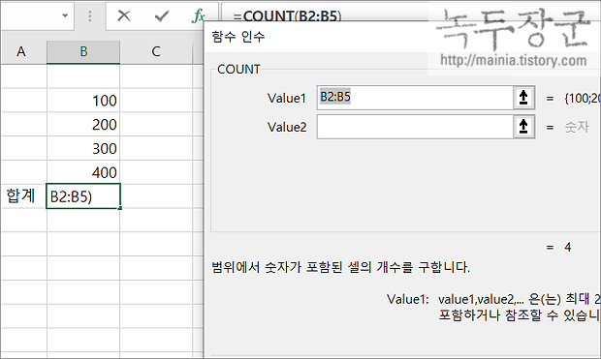Click the Value2 label in dialog
601x359 pixels.
(x=287, y=127)
